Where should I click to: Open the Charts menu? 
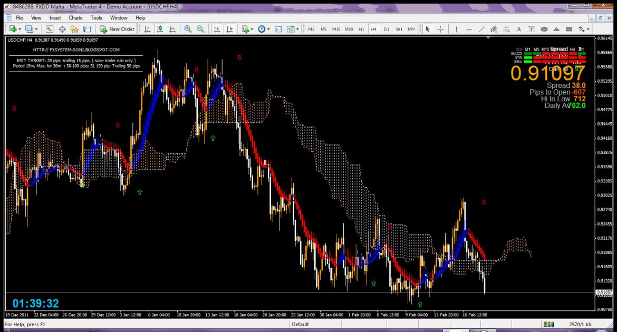coord(76,18)
